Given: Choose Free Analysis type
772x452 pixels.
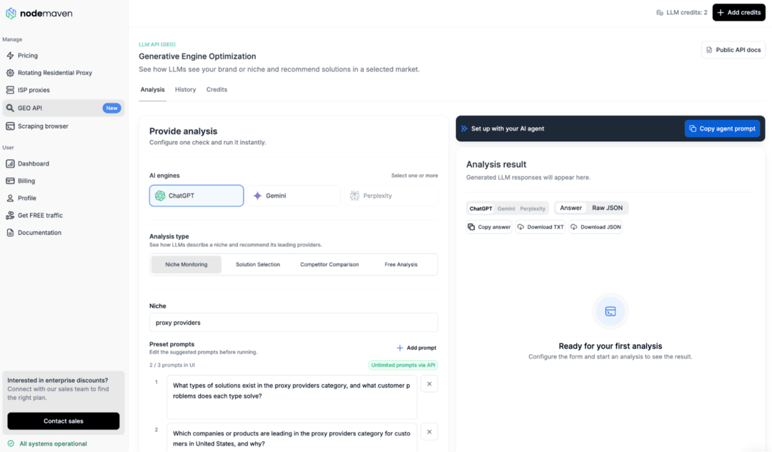Looking at the screenshot, I should [401, 265].
